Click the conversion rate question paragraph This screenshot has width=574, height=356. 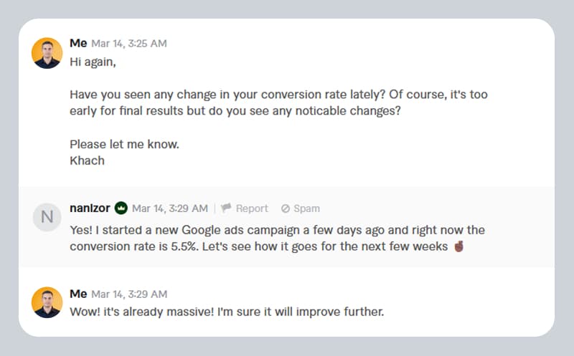278,102
